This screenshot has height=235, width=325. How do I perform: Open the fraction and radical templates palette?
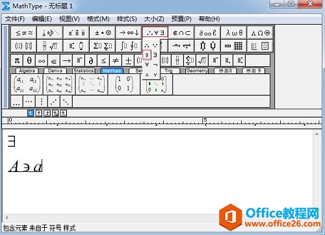point(50,46)
